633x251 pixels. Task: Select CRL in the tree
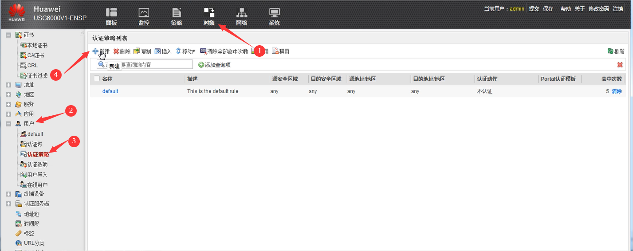pyautogui.click(x=32, y=66)
